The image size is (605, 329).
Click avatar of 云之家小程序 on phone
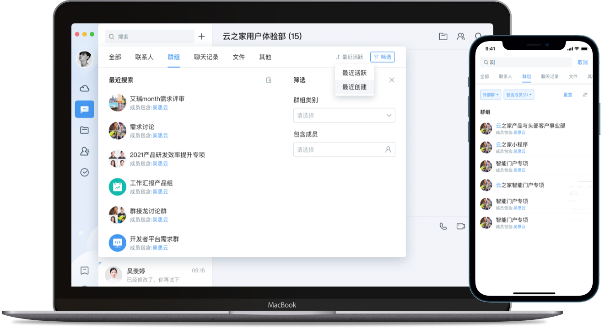[x=486, y=147]
